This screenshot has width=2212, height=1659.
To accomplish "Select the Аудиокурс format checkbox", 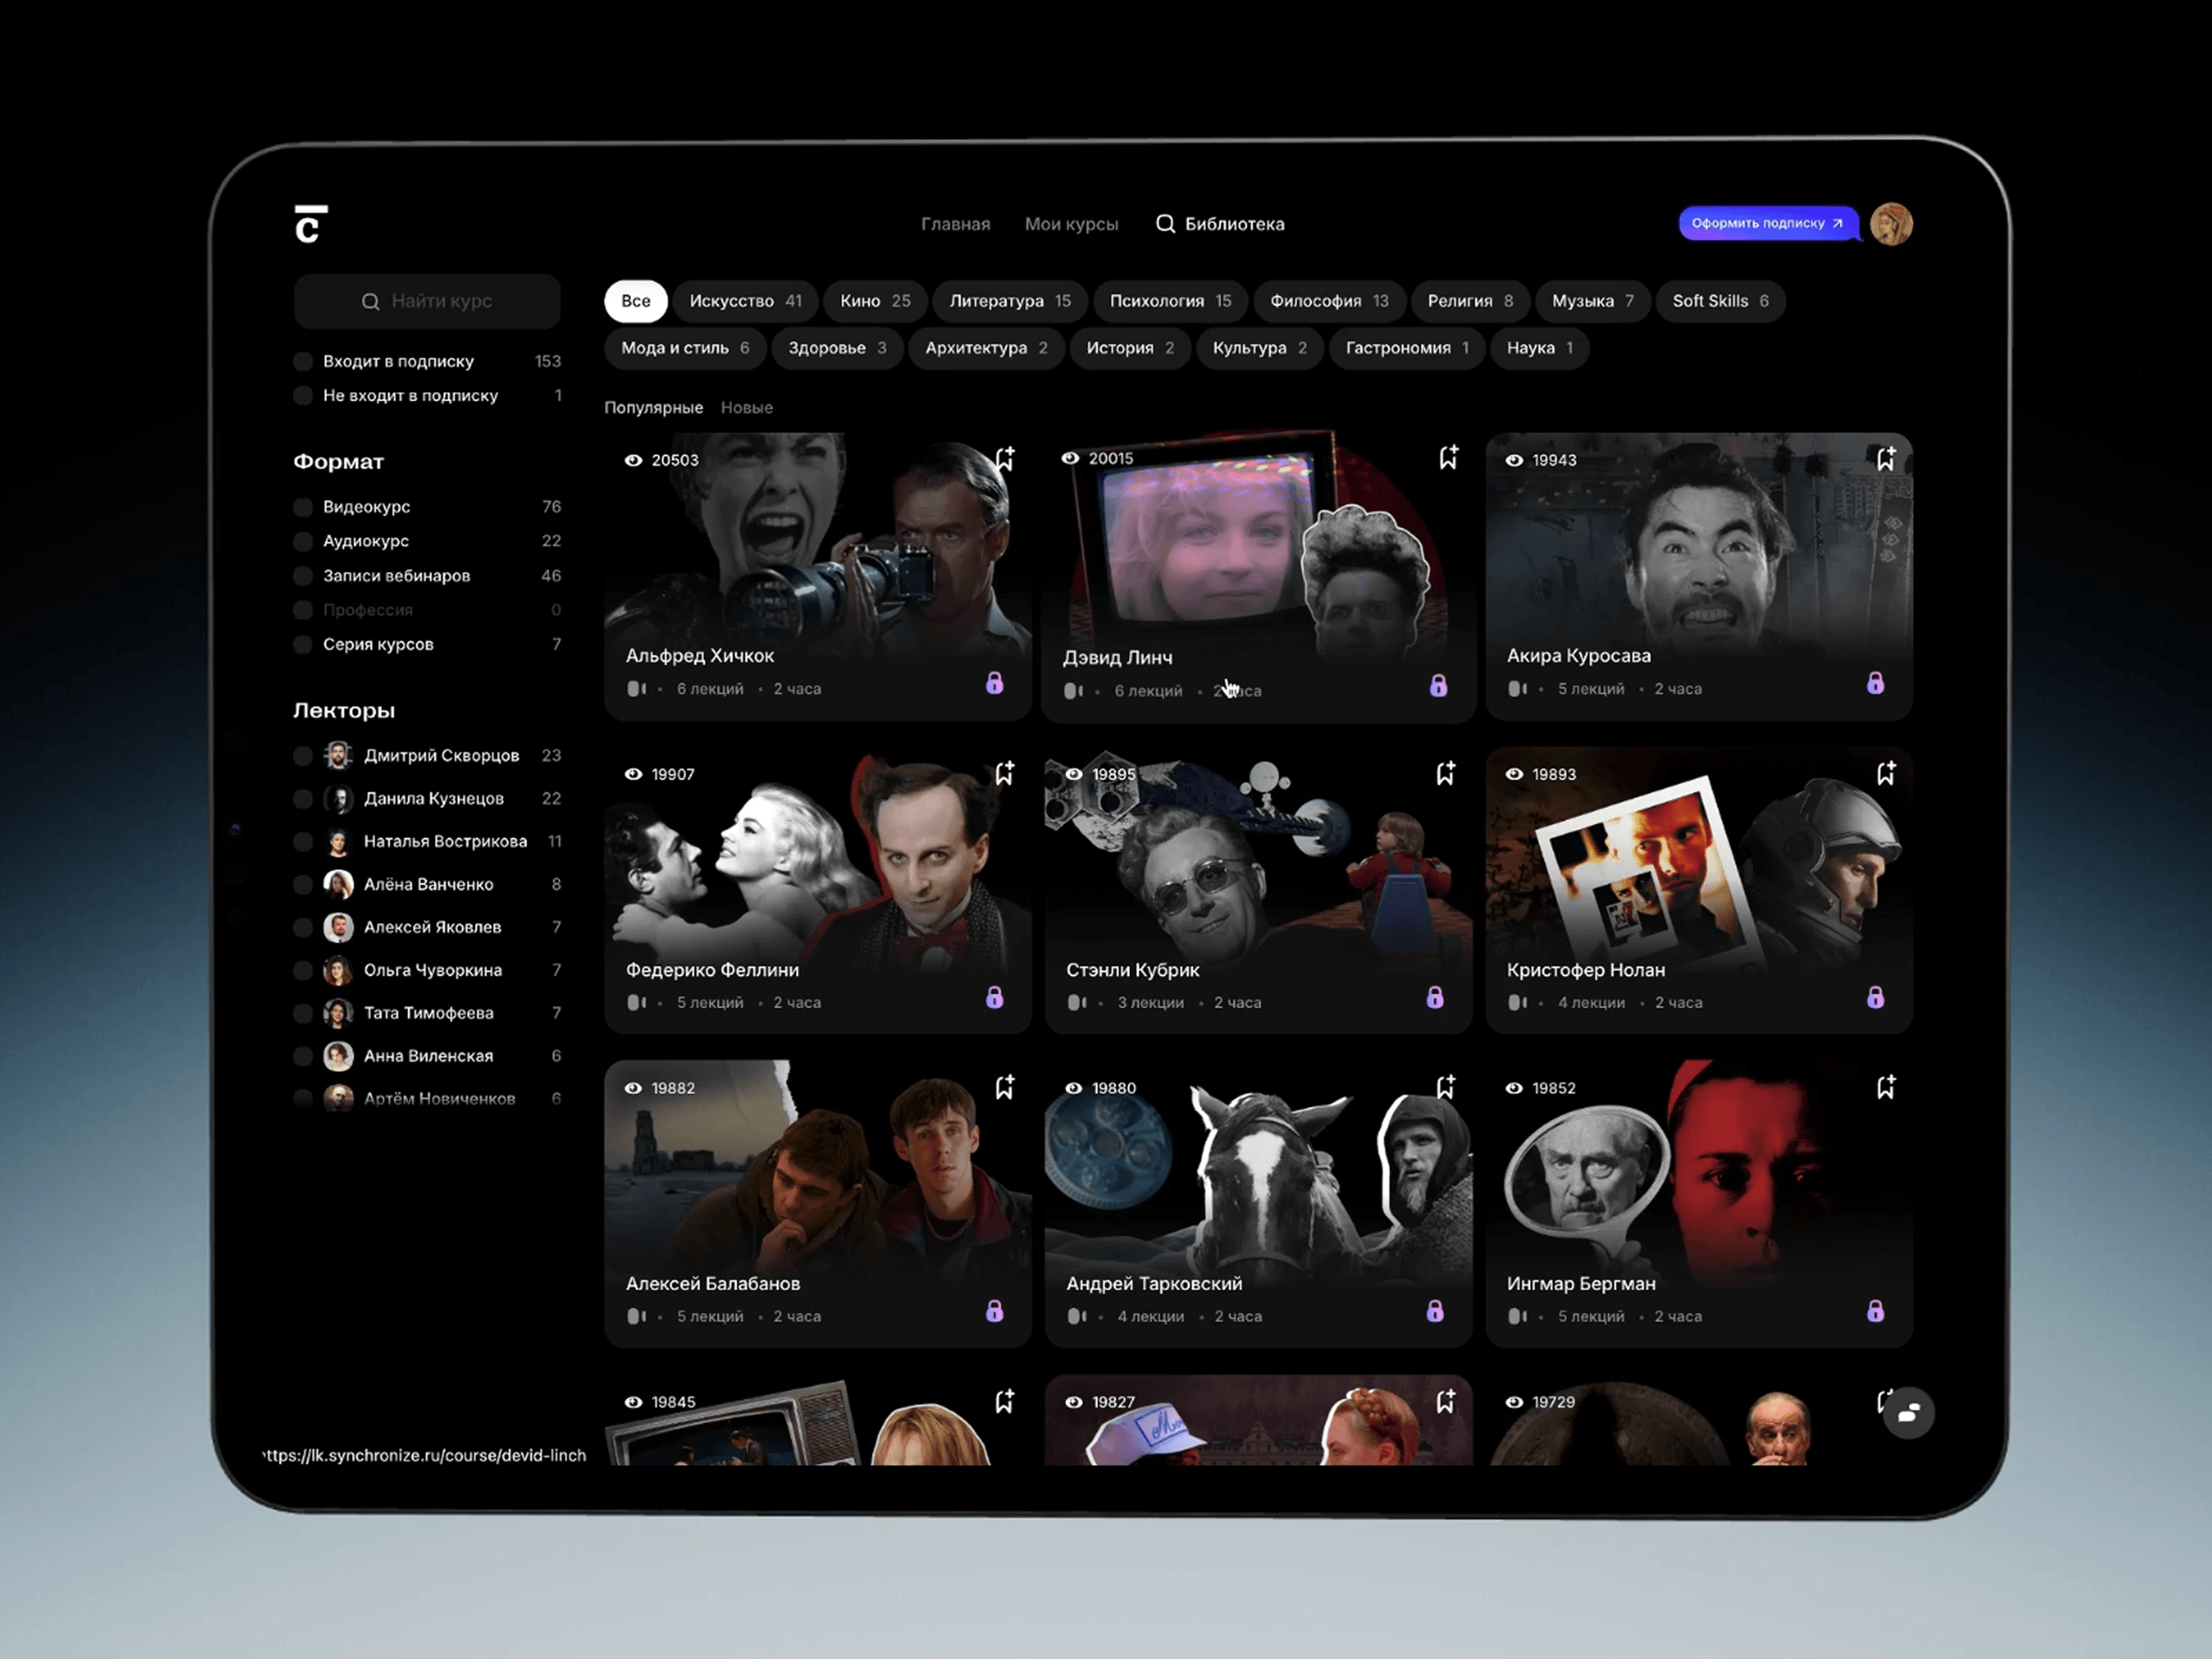I will [303, 541].
